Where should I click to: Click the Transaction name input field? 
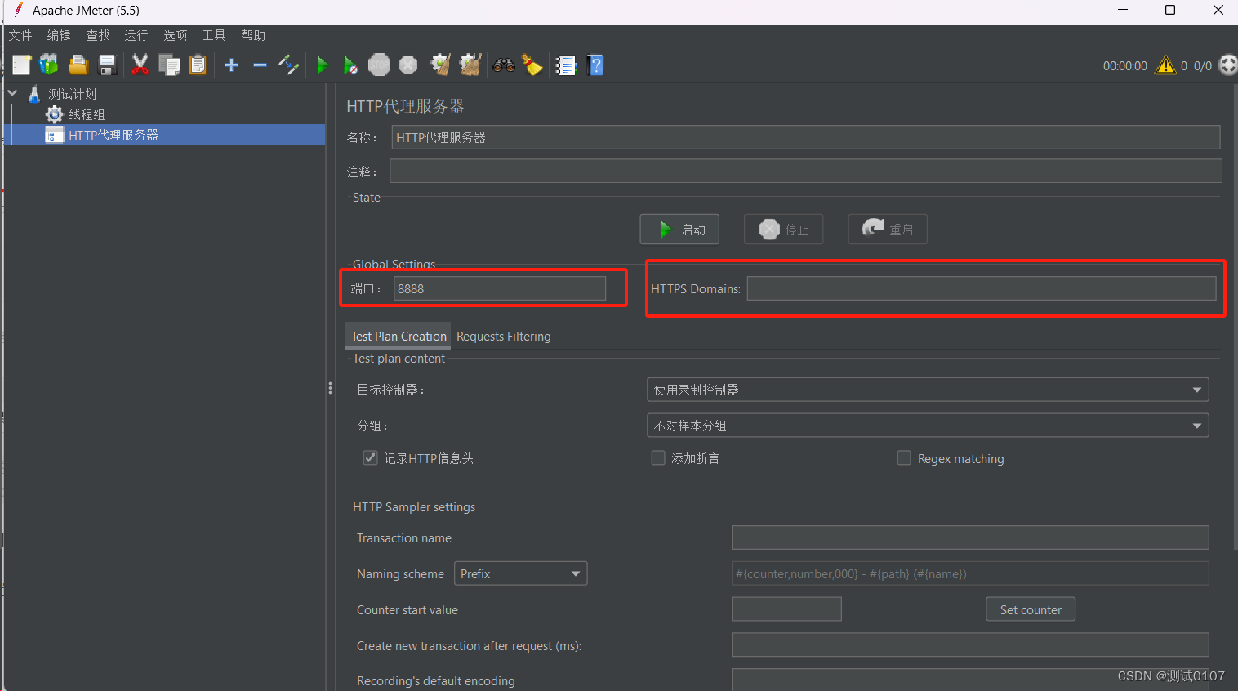[x=970, y=537]
